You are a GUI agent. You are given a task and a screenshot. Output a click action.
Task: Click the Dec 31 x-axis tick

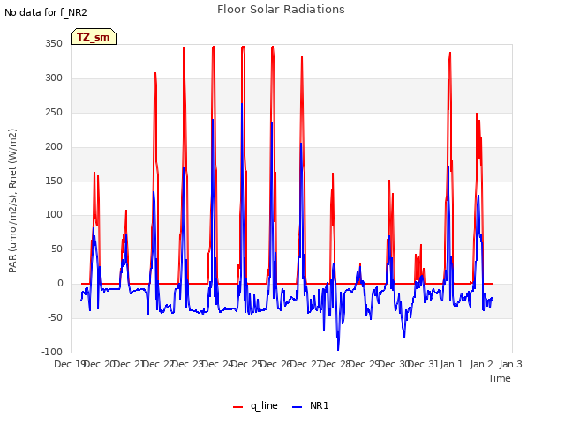click(x=424, y=364)
